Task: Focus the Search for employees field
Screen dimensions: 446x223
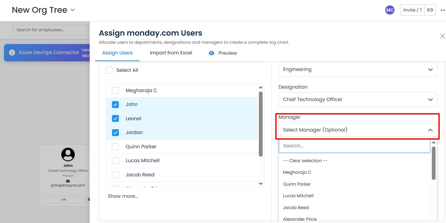Action: [x=51, y=30]
